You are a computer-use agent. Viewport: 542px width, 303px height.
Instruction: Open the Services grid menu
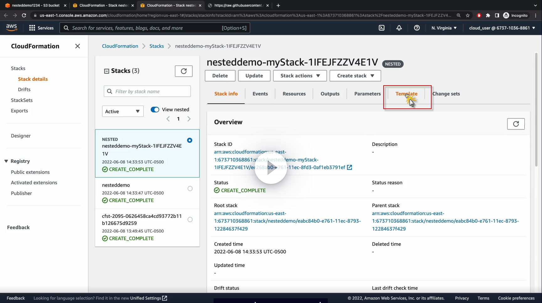(x=41, y=28)
